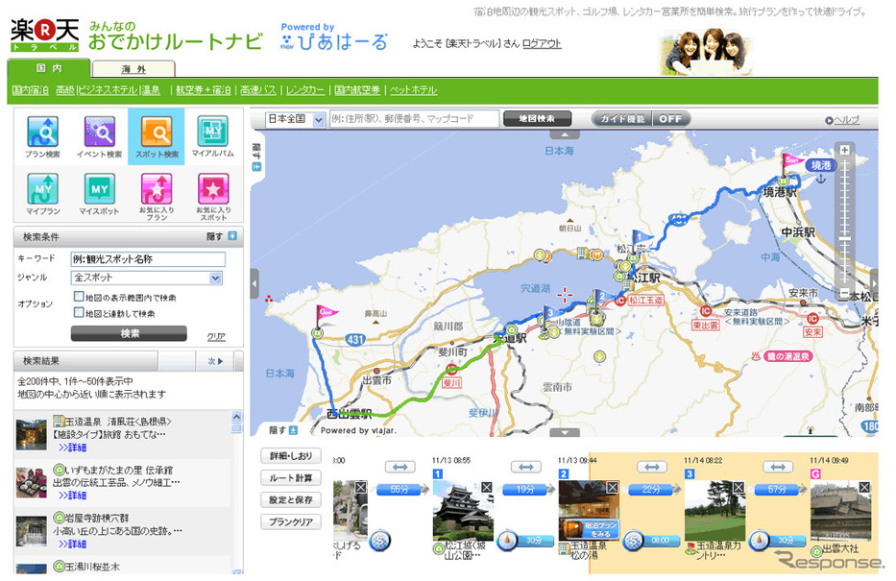Open マイアルバム icon

pyautogui.click(x=212, y=136)
